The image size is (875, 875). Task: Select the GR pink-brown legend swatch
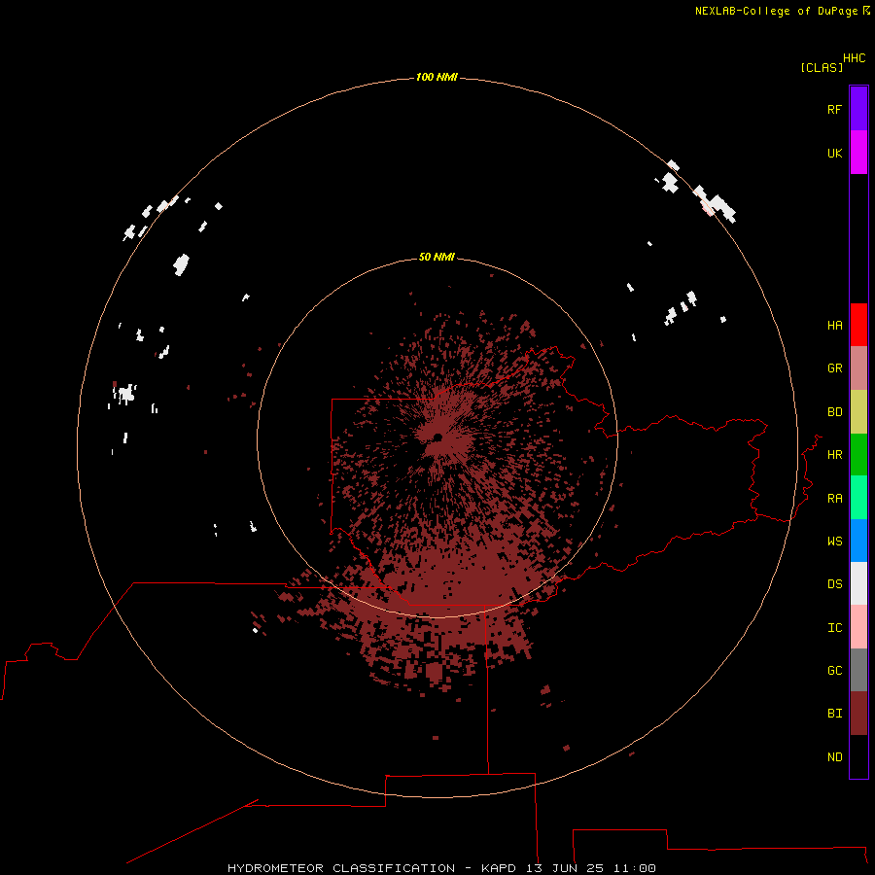[858, 368]
